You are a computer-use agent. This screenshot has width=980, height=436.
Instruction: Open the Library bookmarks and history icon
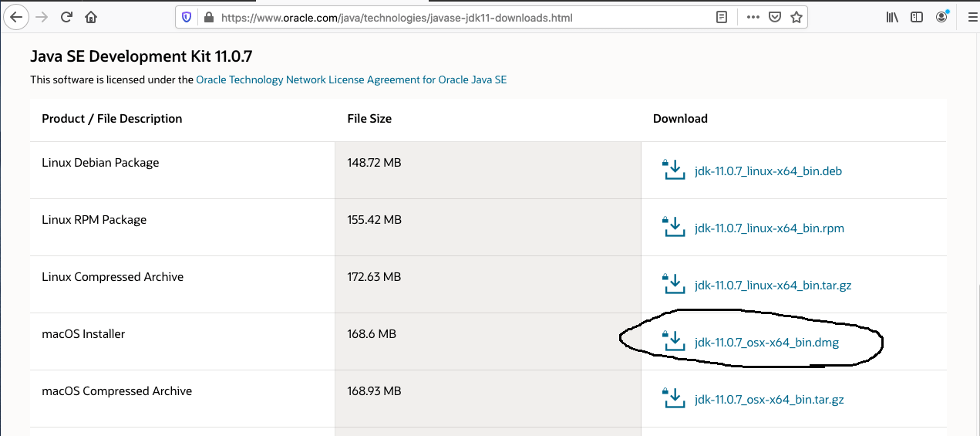click(x=892, y=16)
